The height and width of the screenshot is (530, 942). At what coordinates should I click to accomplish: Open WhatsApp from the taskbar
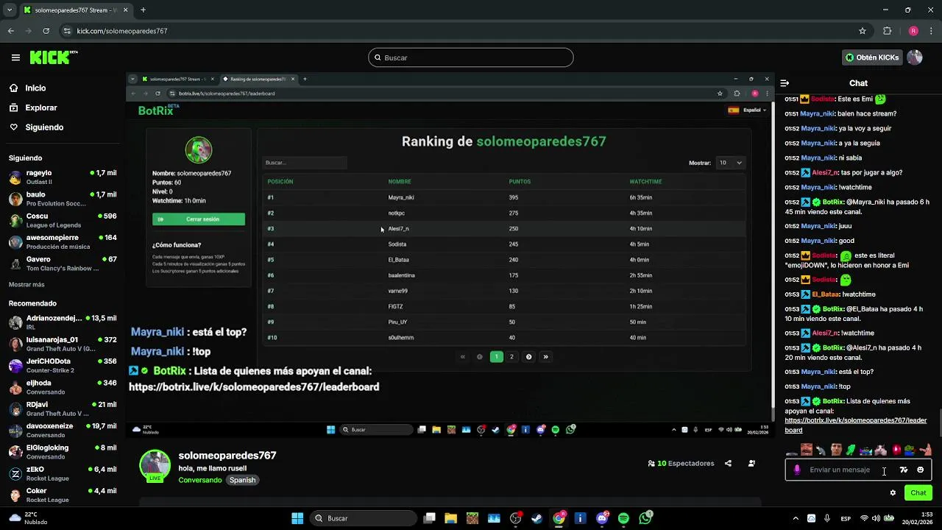point(645,518)
